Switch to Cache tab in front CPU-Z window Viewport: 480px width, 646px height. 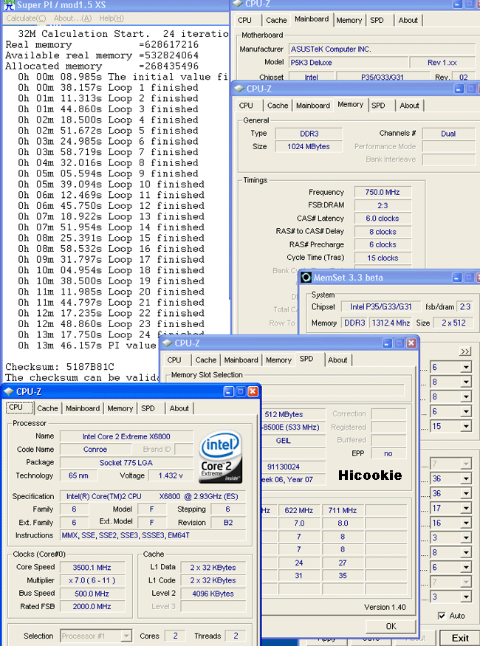[47, 408]
